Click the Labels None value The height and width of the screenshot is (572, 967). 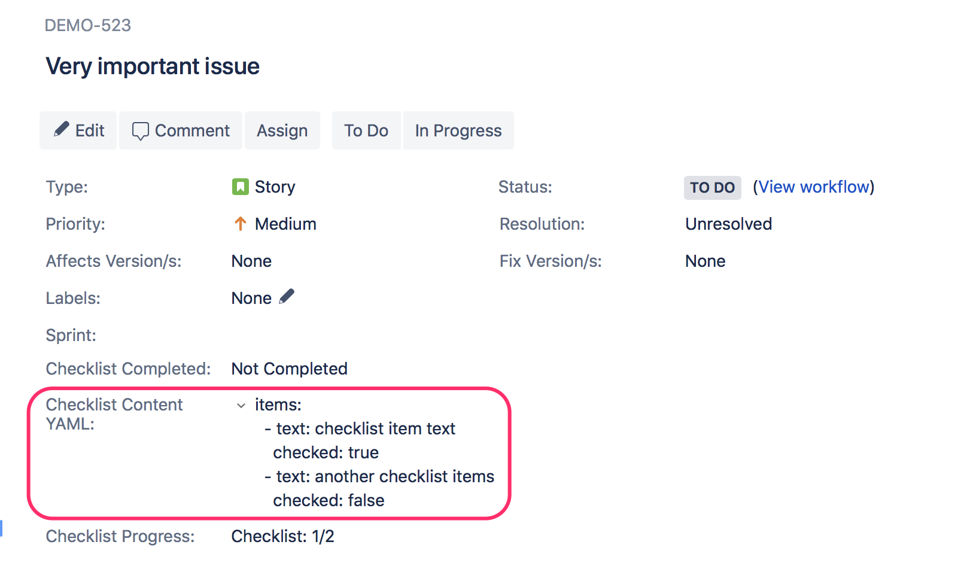pyautogui.click(x=251, y=298)
